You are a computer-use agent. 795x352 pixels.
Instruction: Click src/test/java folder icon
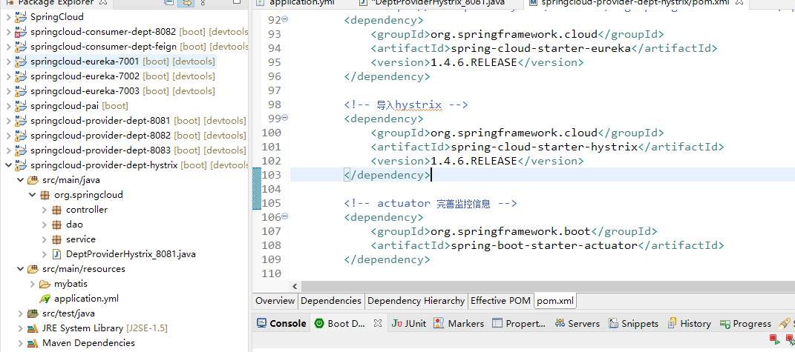[33, 313]
